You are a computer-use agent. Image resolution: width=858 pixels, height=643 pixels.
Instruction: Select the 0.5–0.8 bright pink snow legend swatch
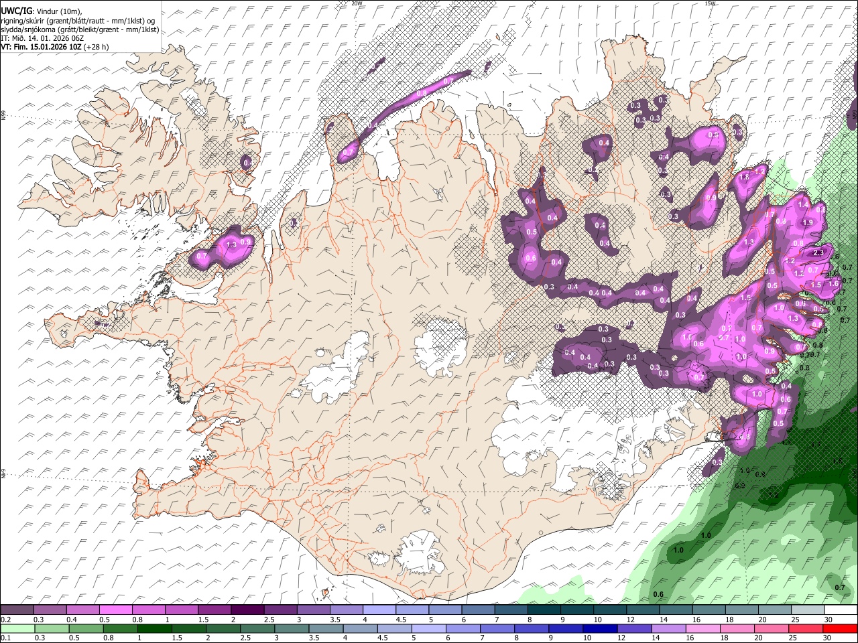point(116,610)
